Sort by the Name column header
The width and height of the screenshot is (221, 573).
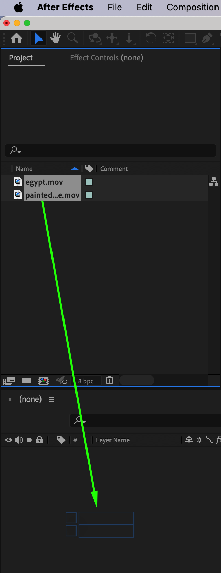coord(24,169)
